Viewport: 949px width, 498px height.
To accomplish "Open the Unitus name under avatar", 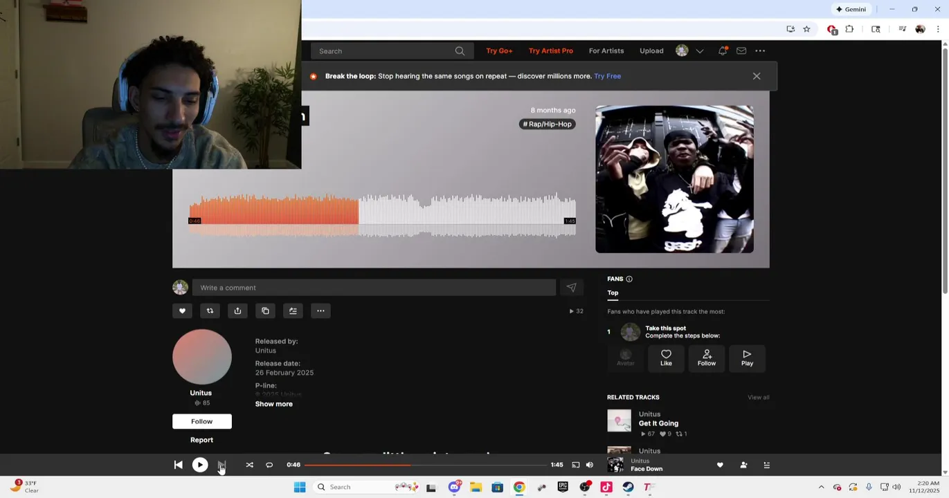I will (x=201, y=393).
